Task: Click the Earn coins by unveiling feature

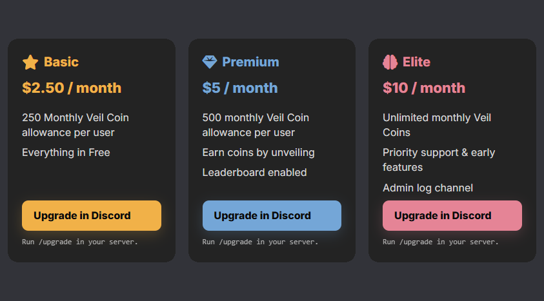Action: 258,153
